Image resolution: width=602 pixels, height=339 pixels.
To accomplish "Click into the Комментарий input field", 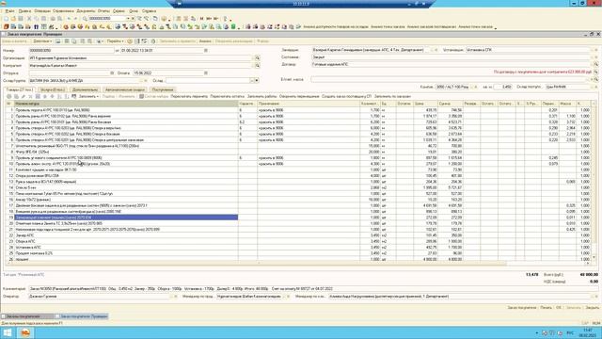I will [x=312, y=289].
